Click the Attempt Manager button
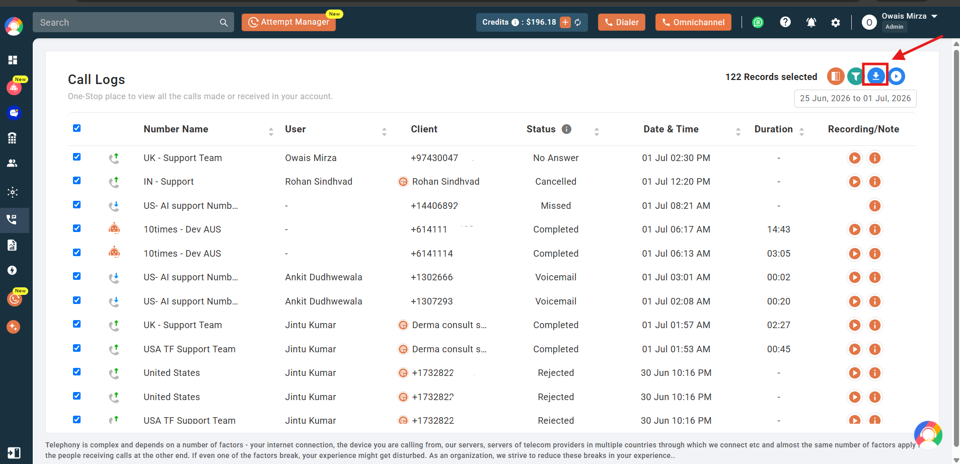The image size is (960, 464). click(288, 22)
